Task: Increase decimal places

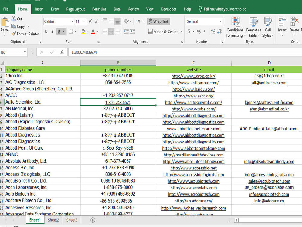Action: (x=213, y=31)
